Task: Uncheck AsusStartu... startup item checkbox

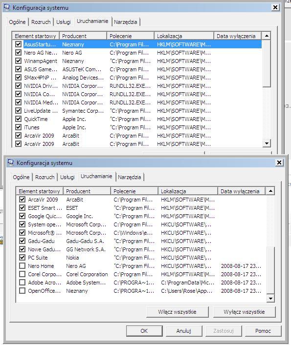Action: click(18, 44)
